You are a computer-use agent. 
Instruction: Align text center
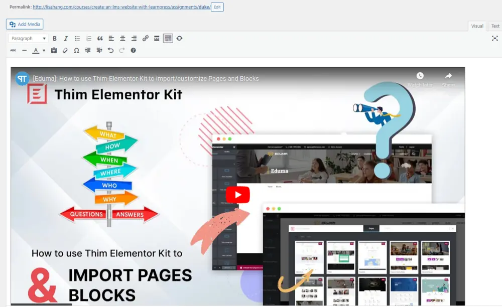[122, 38]
